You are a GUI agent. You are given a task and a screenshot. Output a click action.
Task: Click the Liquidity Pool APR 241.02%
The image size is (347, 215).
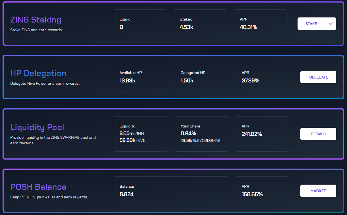point(252,134)
